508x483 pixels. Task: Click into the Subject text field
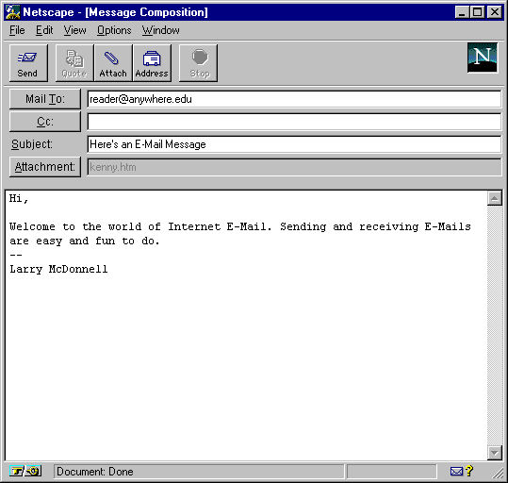point(294,144)
